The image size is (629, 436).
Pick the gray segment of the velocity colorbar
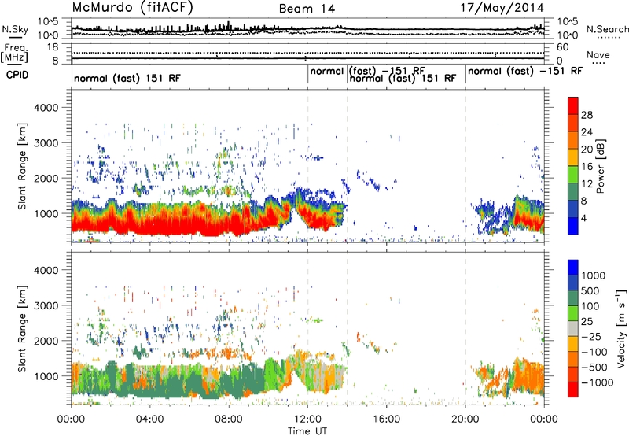pos(573,328)
